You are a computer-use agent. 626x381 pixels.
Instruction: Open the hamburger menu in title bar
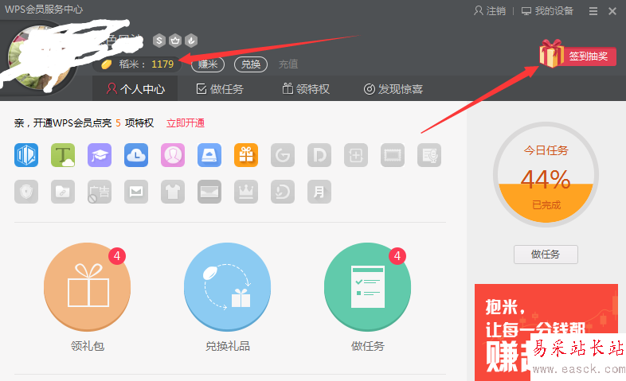pyautogui.click(x=593, y=11)
